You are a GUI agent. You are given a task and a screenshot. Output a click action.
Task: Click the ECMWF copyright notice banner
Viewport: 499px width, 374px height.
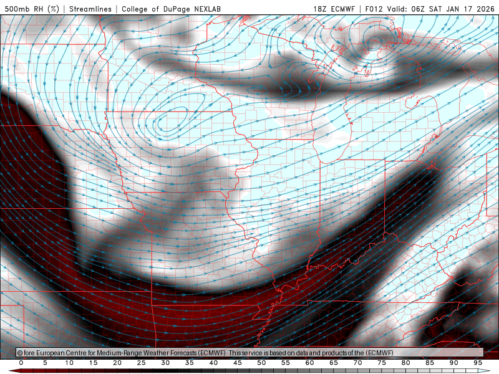coord(249,353)
